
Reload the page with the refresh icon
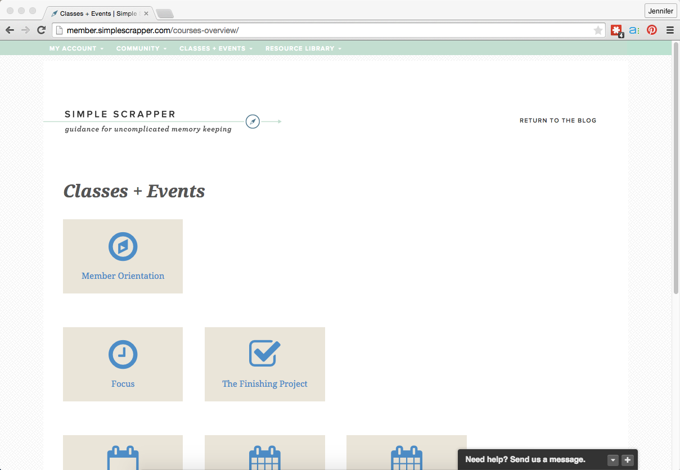pyautogui.click(x=41, y=30)
